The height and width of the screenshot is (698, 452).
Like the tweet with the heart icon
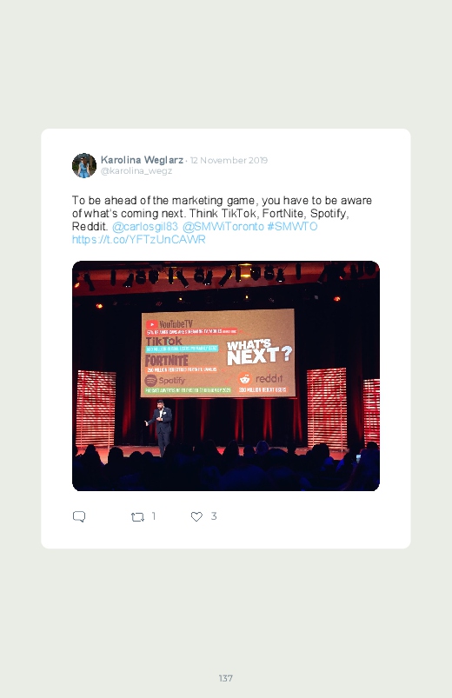point(196,516)
